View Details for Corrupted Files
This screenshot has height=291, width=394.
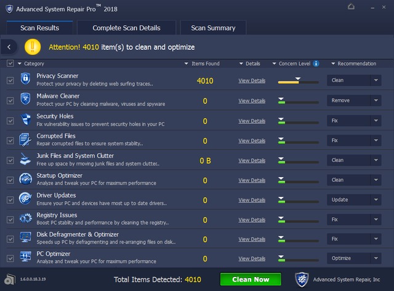coord(252,141)
